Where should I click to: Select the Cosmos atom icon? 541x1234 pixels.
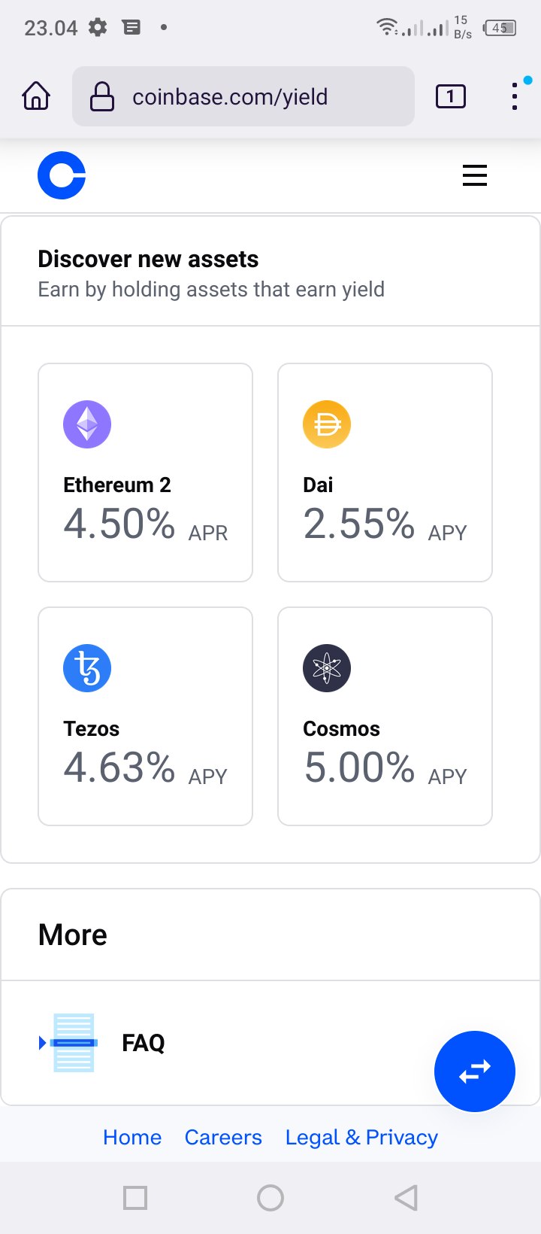(327, 668)
